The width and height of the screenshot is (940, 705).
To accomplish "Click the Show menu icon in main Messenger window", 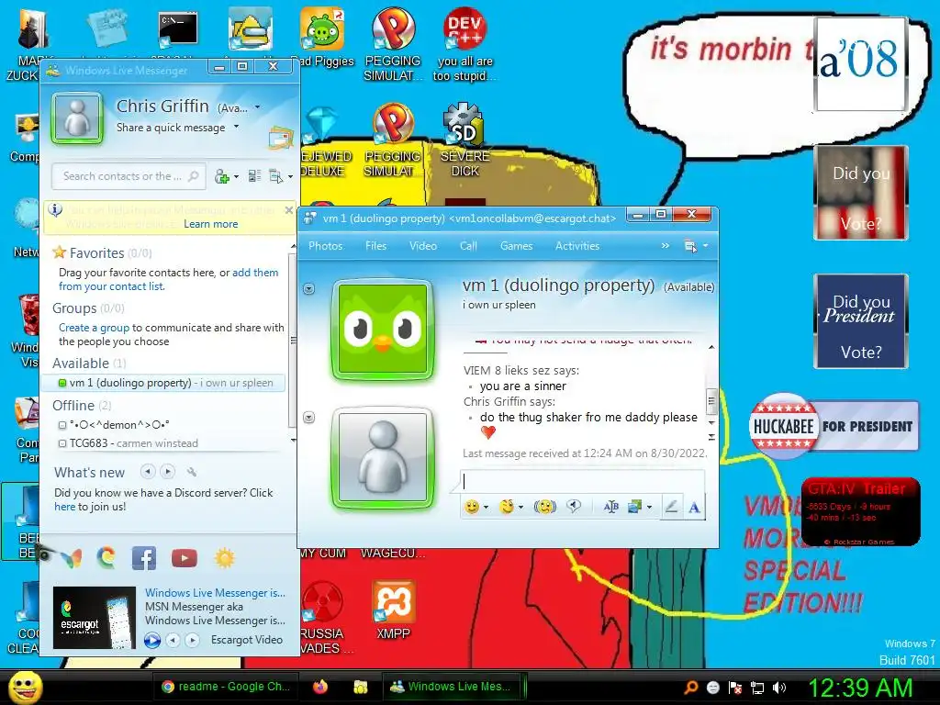I will [275, 176].
